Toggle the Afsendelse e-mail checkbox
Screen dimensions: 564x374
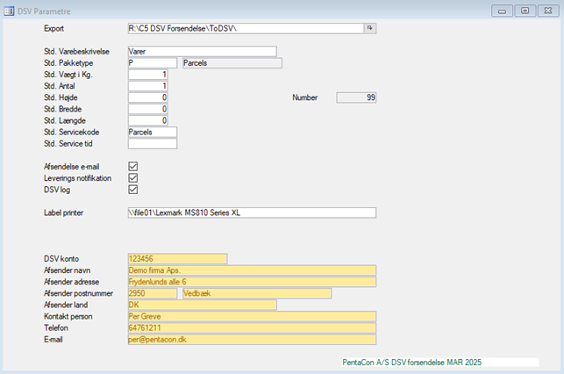133,166
